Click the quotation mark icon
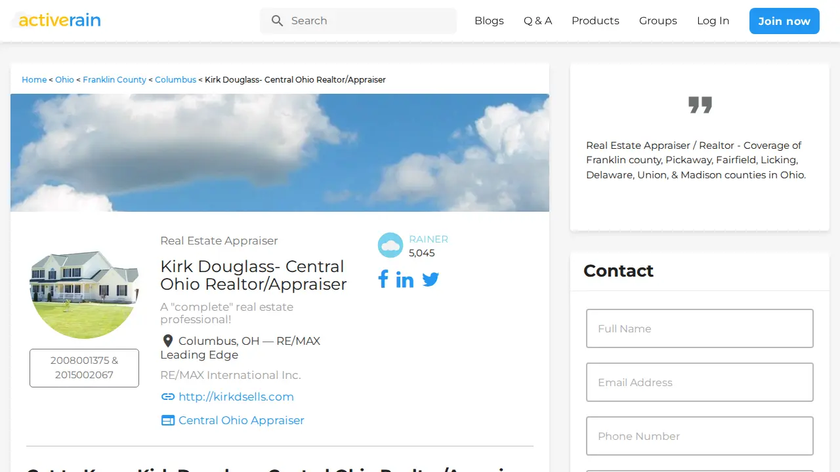Image resolution: width=840 pixels, height=472 pixels. (x=700, y=105)
